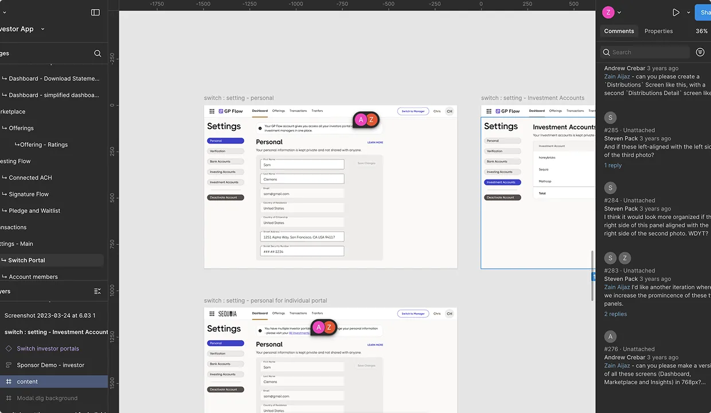Click the comments panel scrollbar
This screenshot has width=711, height=413.
(593, 275)
